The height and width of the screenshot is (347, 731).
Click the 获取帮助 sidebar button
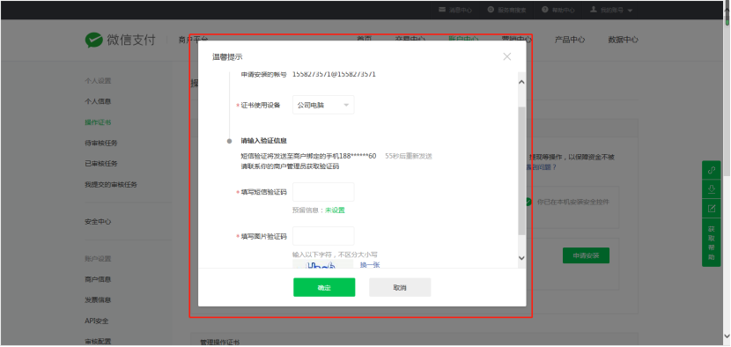click(x=712, y=242)
